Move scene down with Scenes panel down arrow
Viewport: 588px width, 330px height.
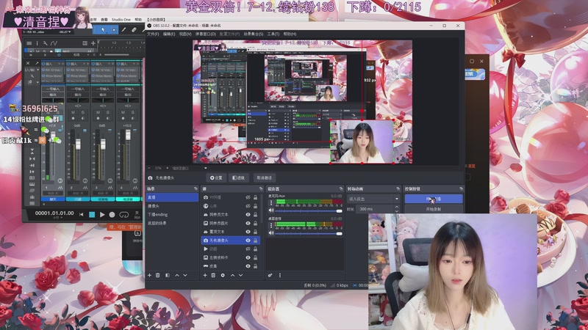tap(185, 276)
